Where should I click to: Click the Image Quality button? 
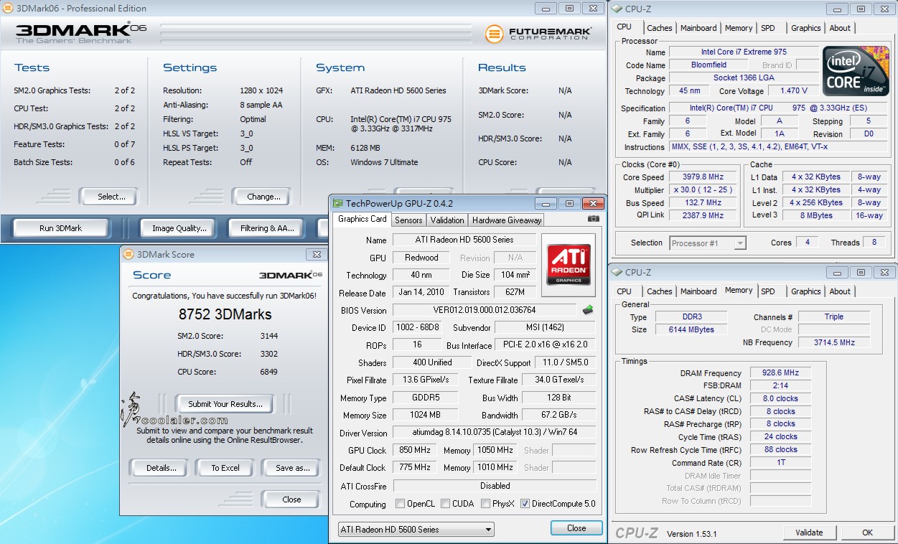179,228
